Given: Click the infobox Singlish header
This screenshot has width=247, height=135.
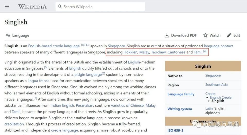Looking at the screenshot, I should point(203,66).
